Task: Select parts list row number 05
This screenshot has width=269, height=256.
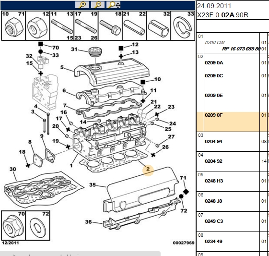Action: (200, 174)
